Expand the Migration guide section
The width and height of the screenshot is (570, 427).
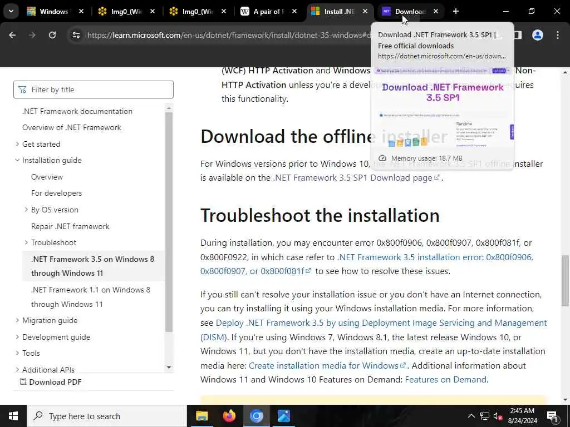pyautogui.click(x=17, y=320)
